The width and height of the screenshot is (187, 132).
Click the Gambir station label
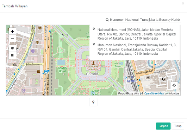click(x=132, y=81)
